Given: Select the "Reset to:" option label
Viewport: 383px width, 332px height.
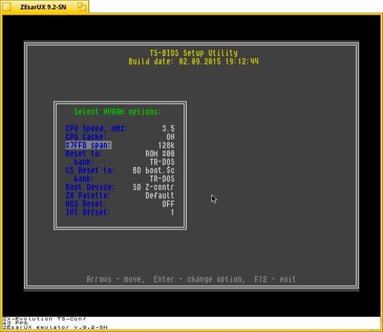Looking at the screenshot, I should pos(84,153).
